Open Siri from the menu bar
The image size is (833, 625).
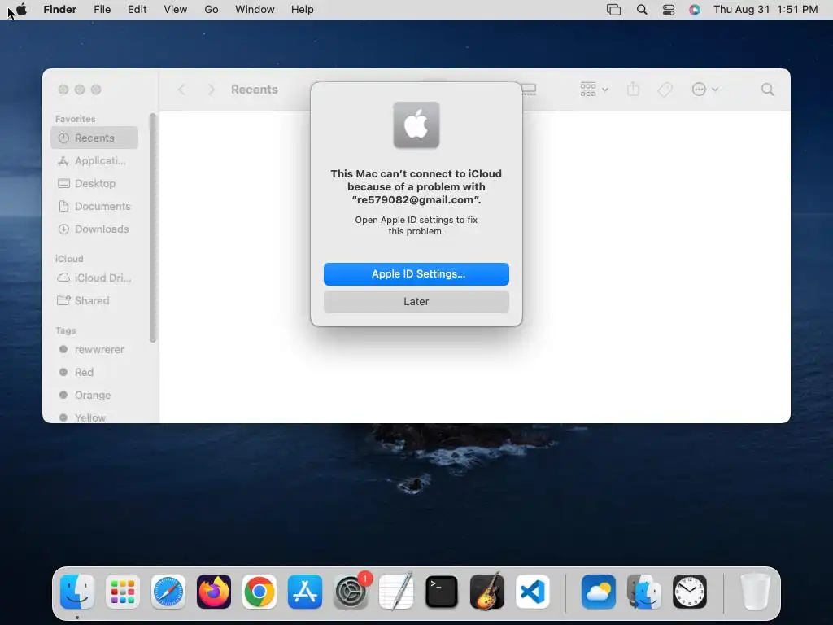click(x=695, y=10)
